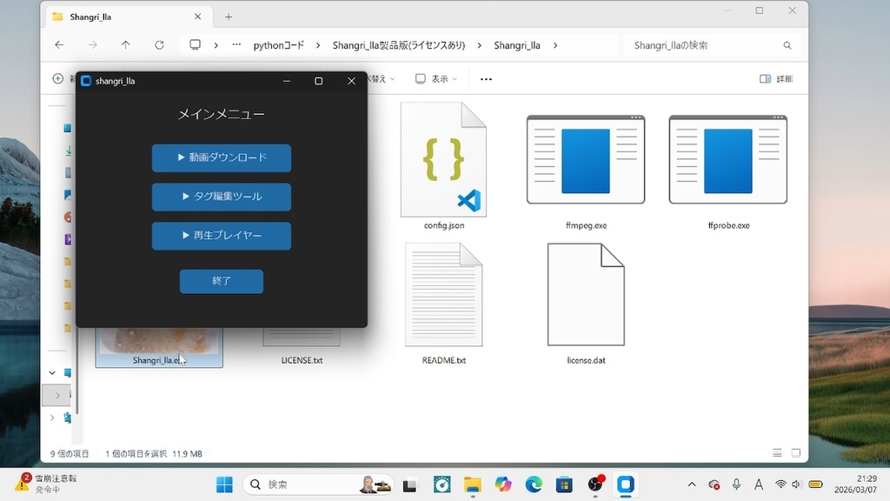Go up one folder level

125,45
